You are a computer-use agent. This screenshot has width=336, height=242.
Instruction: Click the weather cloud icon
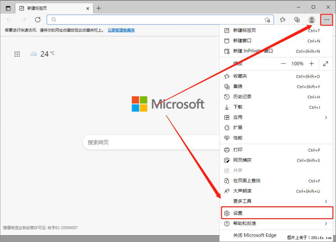point(33,53)
